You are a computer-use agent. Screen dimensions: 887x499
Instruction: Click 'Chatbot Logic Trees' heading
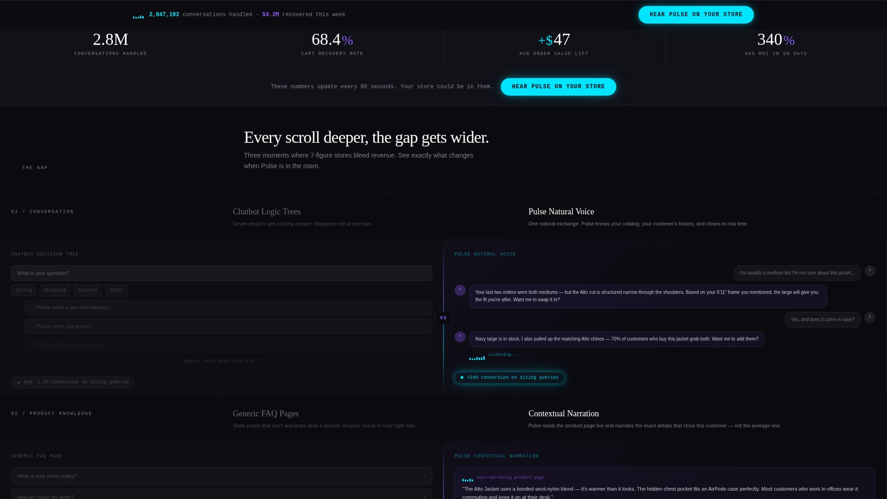coord(267,212)
